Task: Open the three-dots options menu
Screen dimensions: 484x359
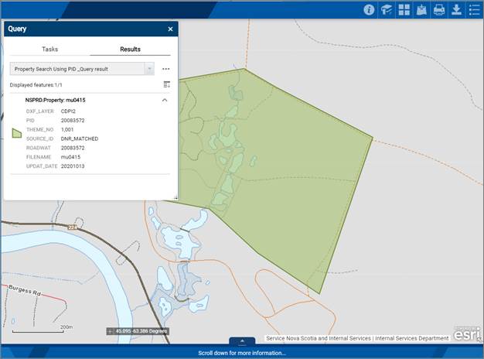Action: pyautogui.click(x=165, y=69)
